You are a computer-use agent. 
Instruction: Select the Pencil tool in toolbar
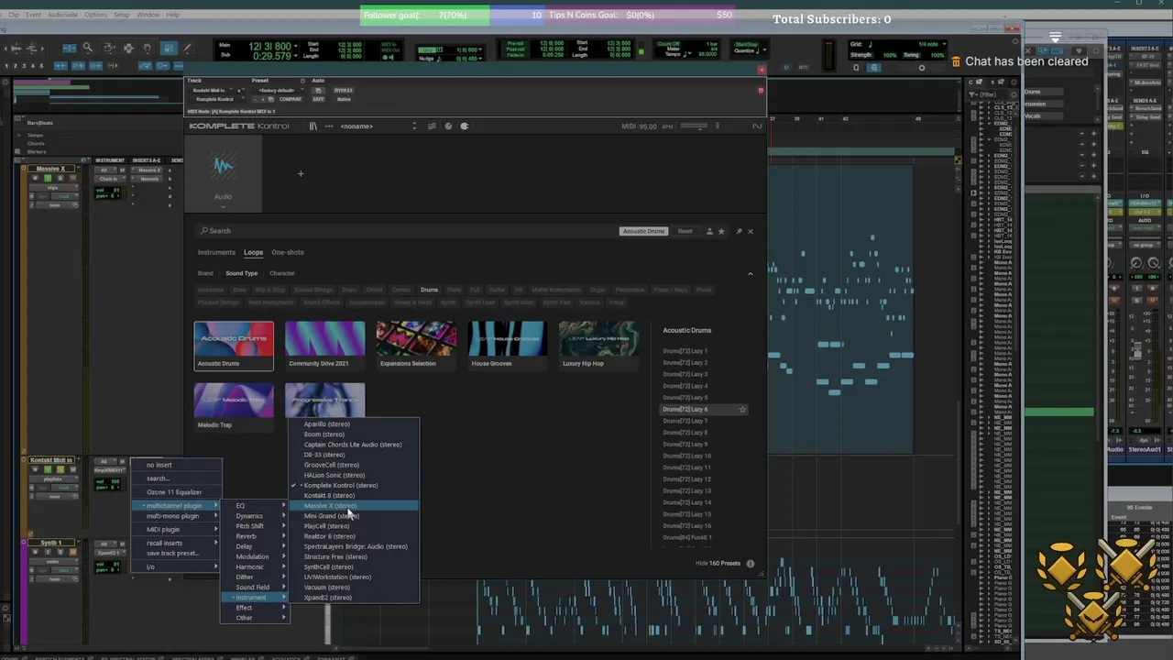pos(187,48)
